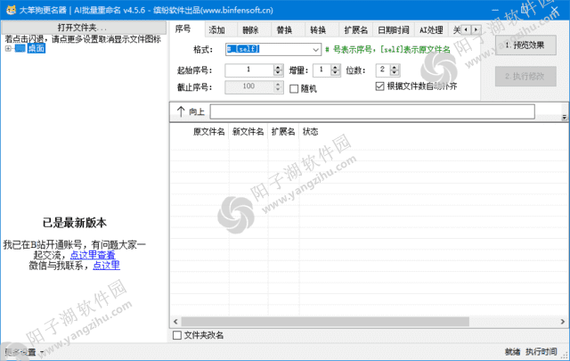Select the 桌面 folder icon in tree
Image resolution: width=570 pixels, height=361 pixels.
(20, 48)
